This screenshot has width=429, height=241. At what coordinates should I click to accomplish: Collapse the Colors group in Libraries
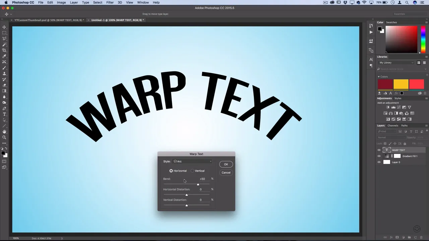(379, 77)
